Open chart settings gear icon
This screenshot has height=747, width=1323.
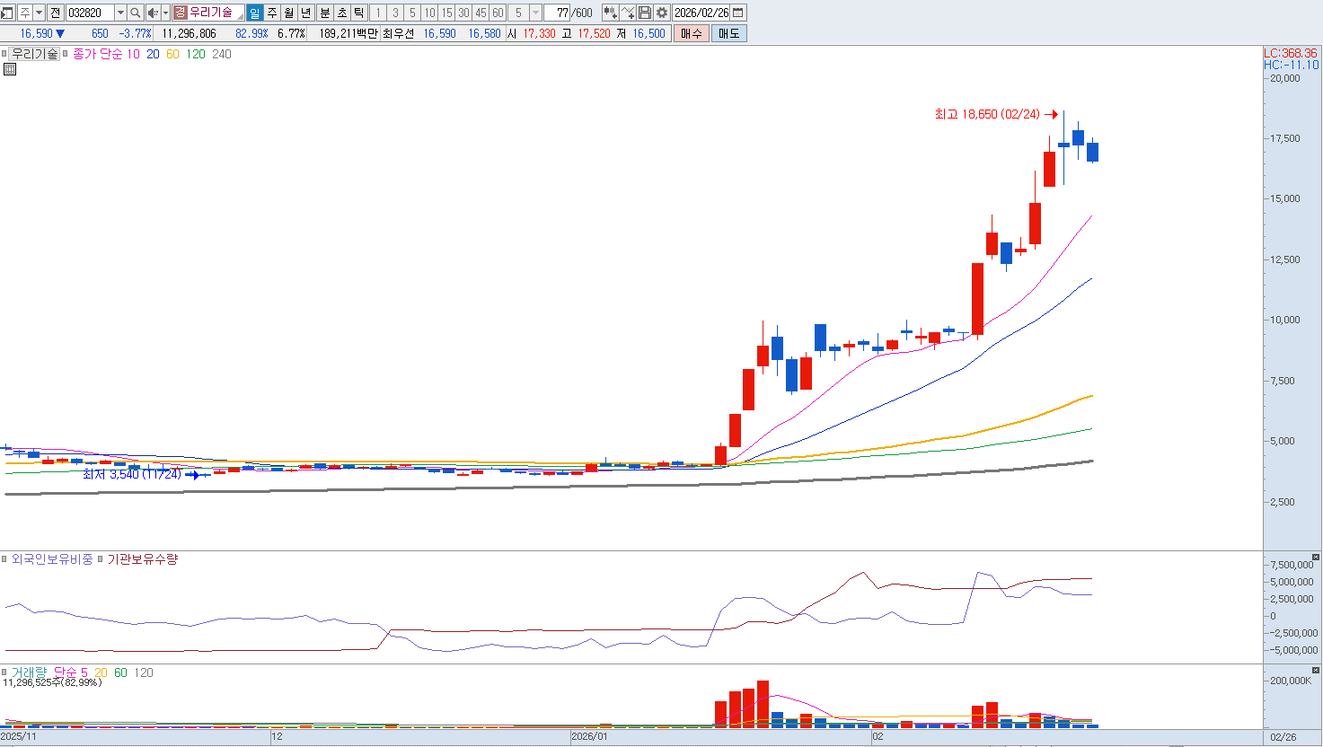662,13
